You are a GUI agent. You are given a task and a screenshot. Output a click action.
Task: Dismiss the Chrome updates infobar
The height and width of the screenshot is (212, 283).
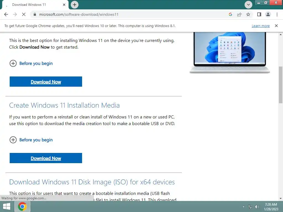276,26
